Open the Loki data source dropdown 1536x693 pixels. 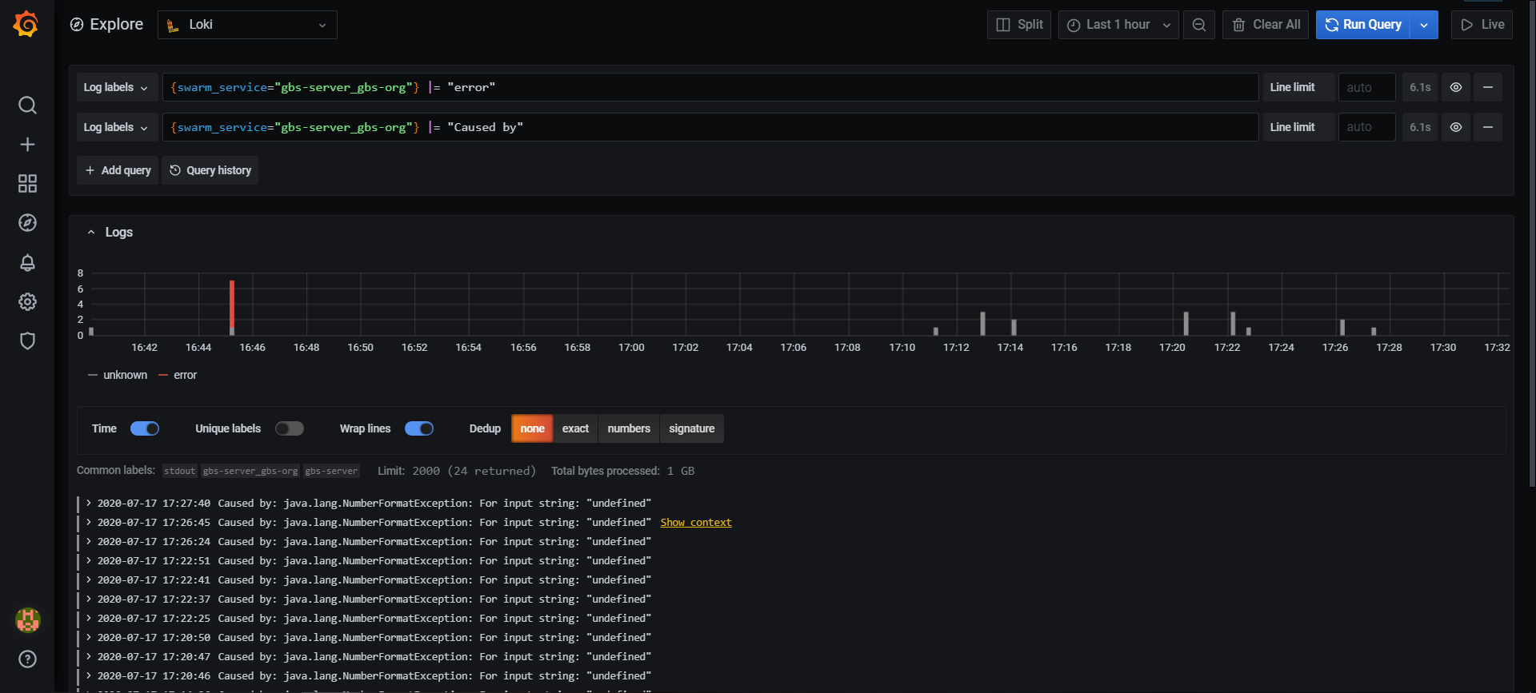[247, 25]
